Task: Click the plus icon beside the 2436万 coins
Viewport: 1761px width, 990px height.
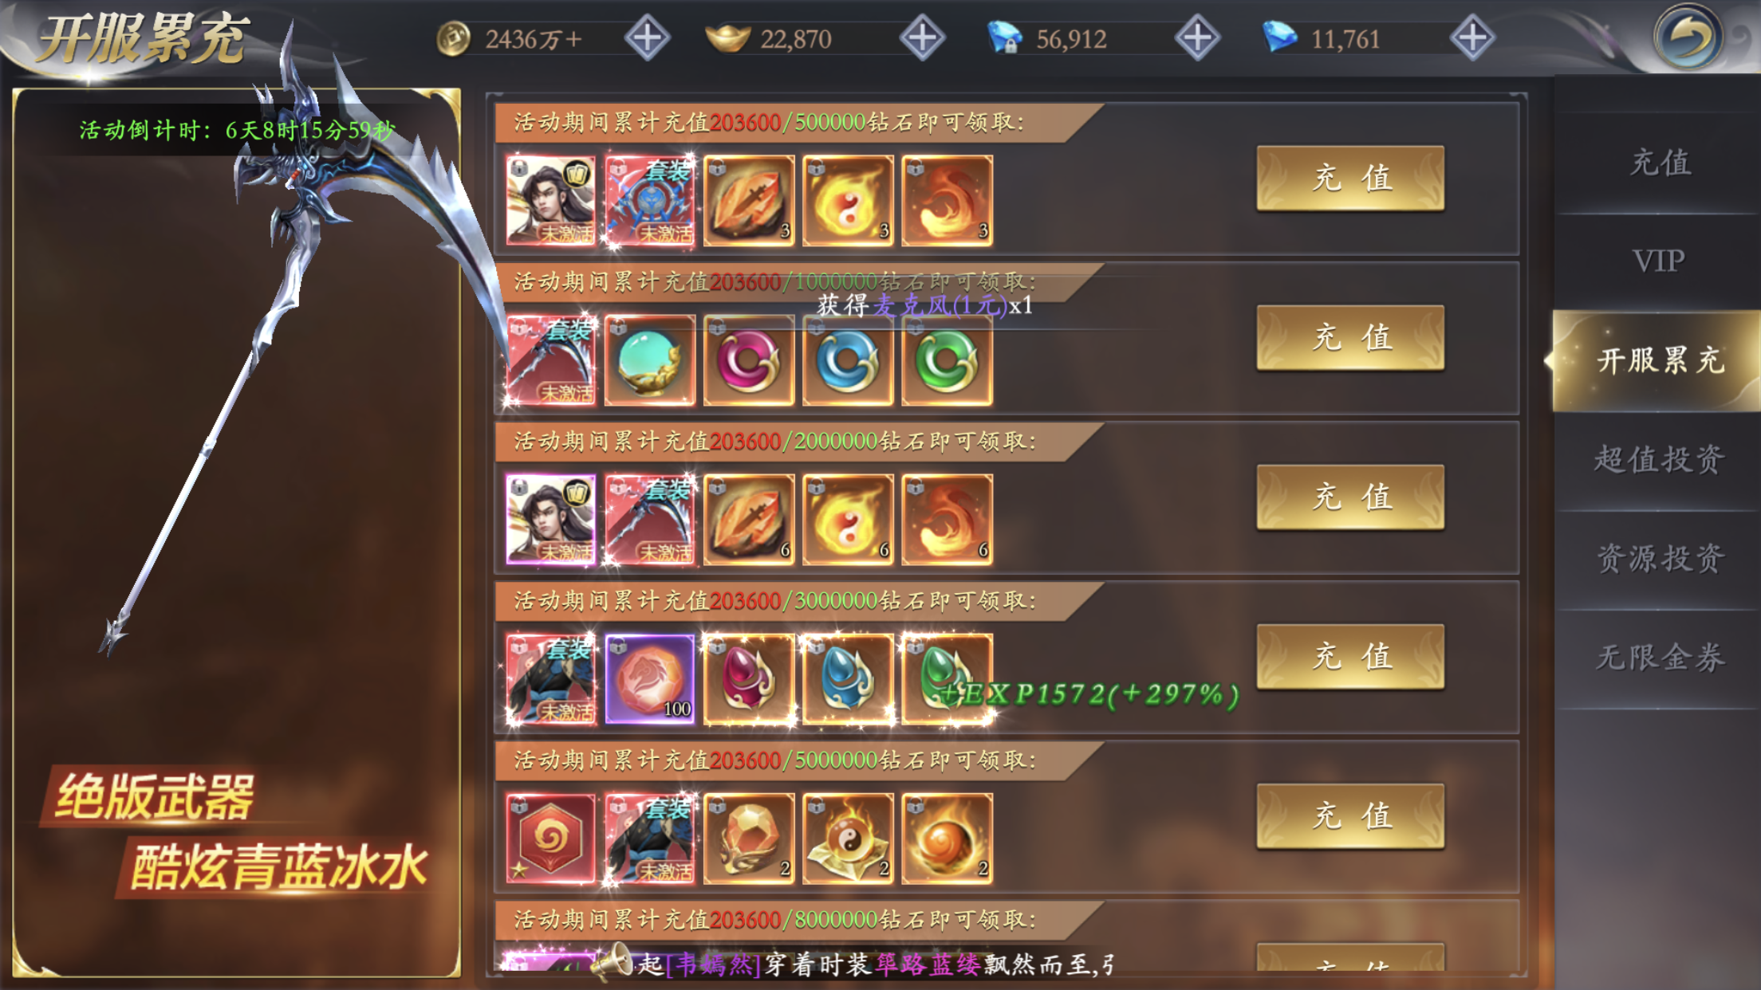Action: (647, 37)
